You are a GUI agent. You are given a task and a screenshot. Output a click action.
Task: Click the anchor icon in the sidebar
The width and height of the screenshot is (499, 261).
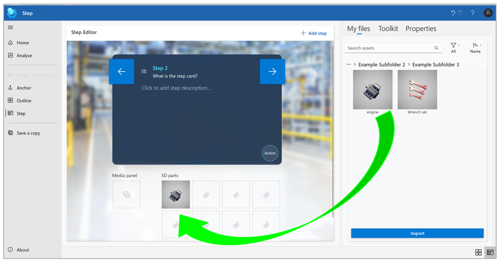10,88
